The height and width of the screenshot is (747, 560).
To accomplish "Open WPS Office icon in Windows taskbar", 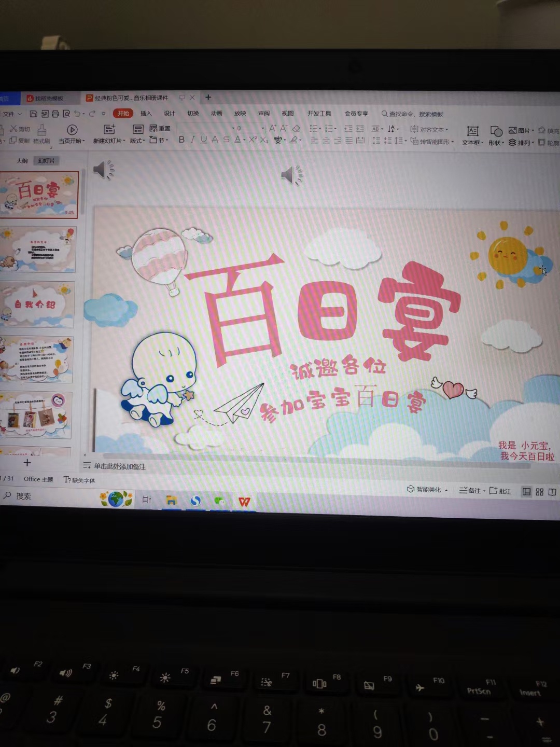I will pos(244,502).
